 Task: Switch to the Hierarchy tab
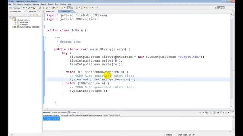[32, 12]
